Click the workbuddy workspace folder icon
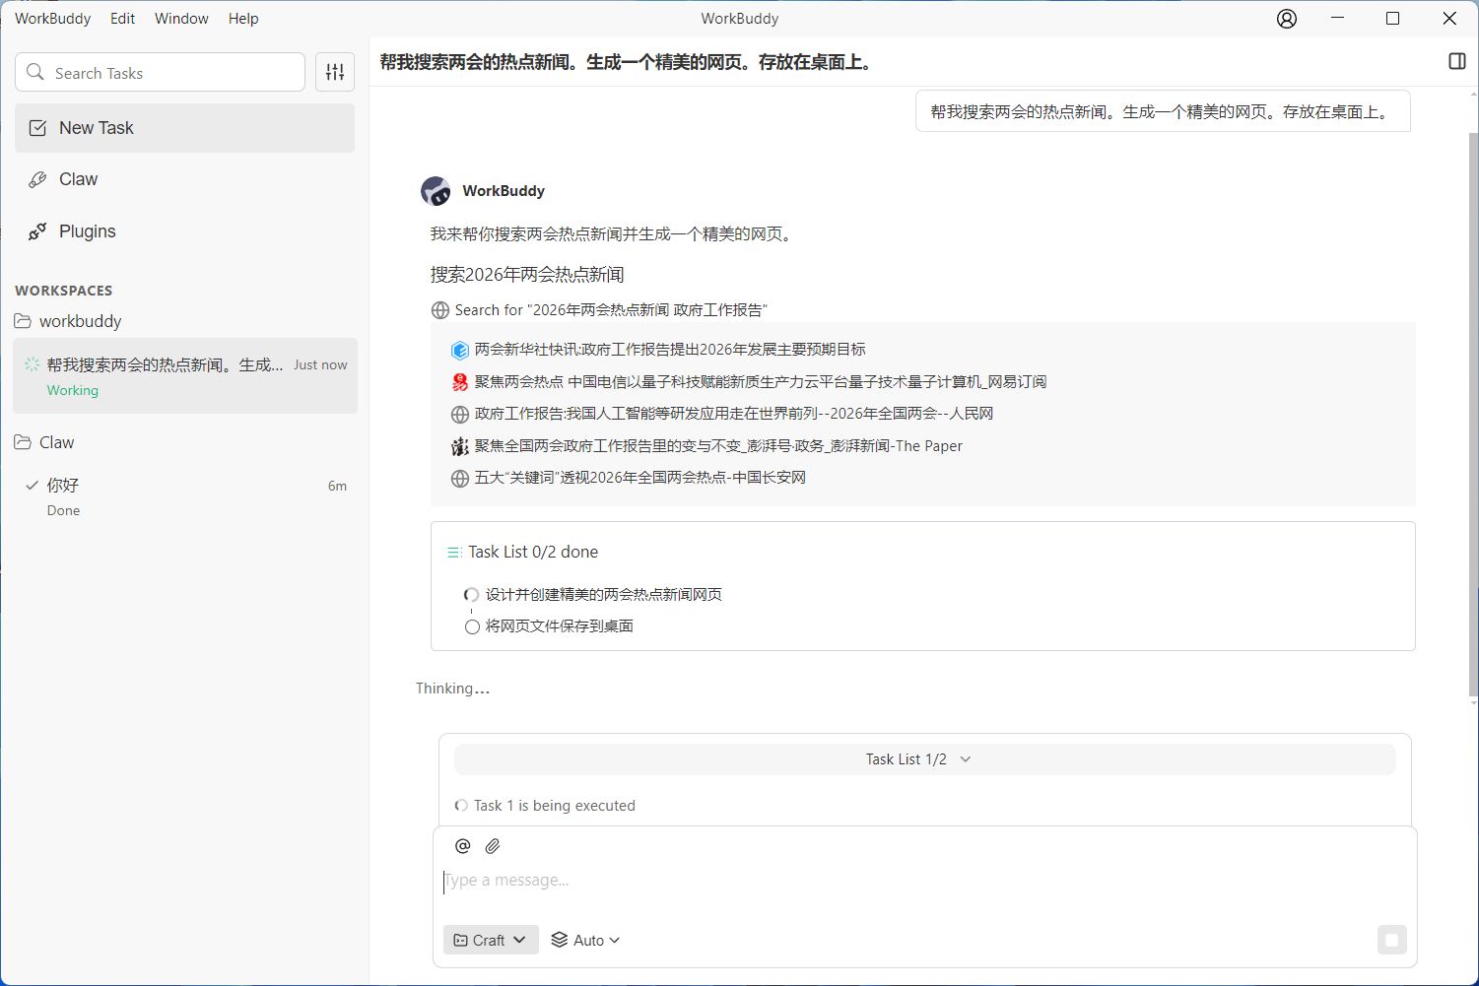 [x=23, y=321]
